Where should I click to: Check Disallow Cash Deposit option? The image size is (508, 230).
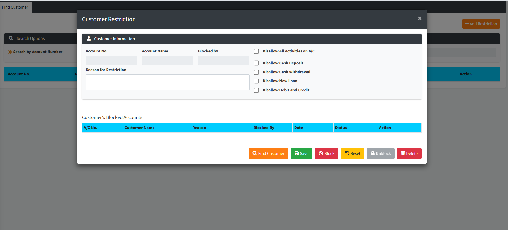pos(256,63)
